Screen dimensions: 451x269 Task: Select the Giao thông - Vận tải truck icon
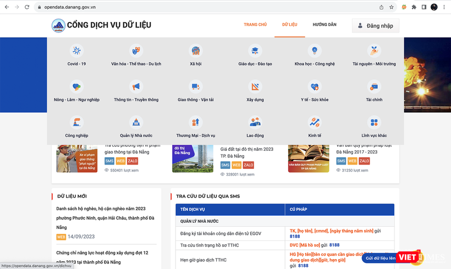(x=195, y=87)
